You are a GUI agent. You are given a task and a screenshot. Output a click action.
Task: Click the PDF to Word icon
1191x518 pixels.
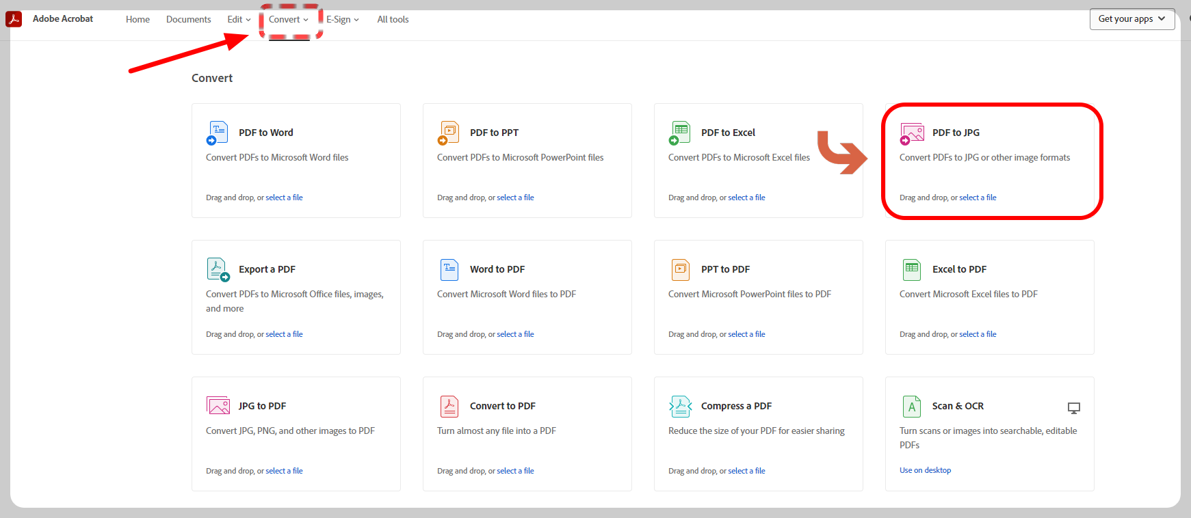218,133
